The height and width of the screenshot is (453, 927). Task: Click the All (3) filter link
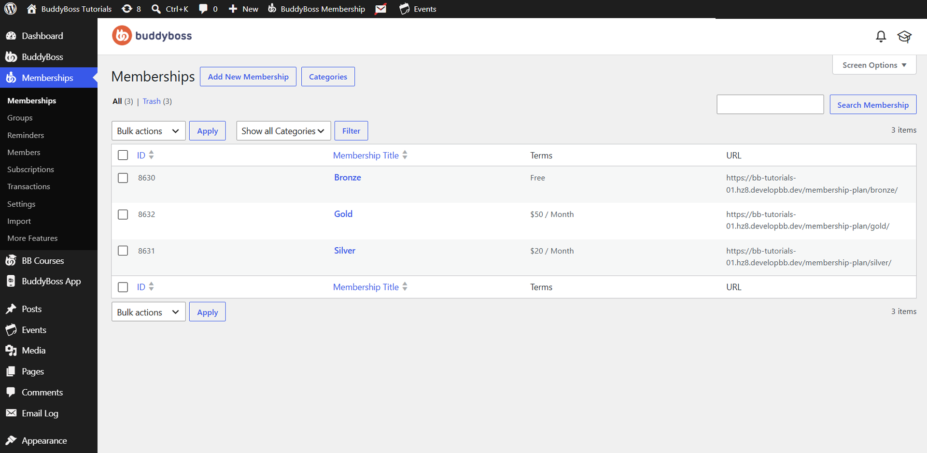coord(123,101)
